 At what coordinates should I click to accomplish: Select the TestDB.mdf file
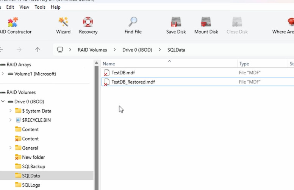pos(123,73)
